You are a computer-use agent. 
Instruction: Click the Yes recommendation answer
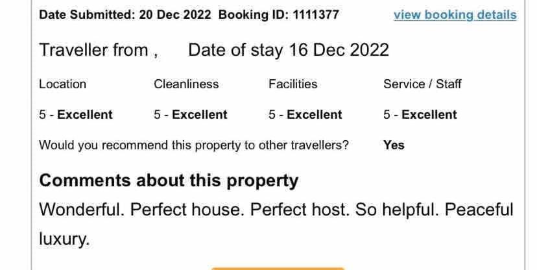point(394,145)
